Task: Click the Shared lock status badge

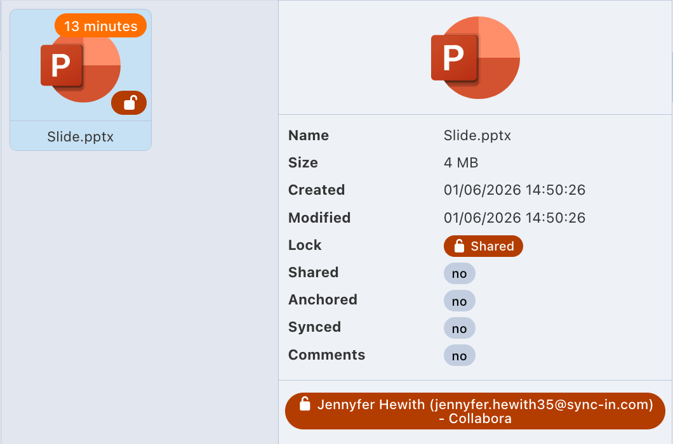Action: pos(483,246)
